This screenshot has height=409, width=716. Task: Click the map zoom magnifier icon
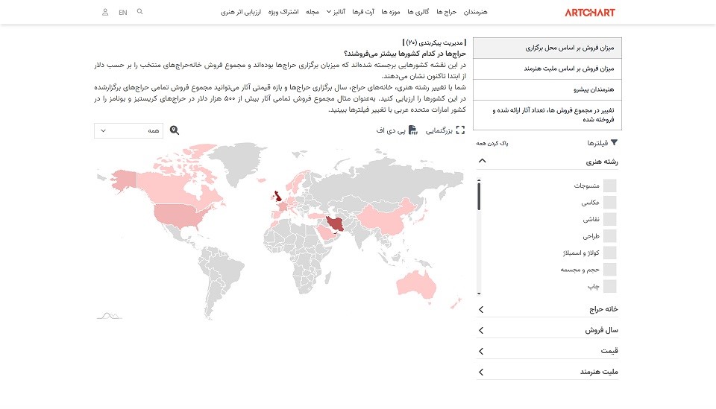pyautogui.click(x=175, y=130)
